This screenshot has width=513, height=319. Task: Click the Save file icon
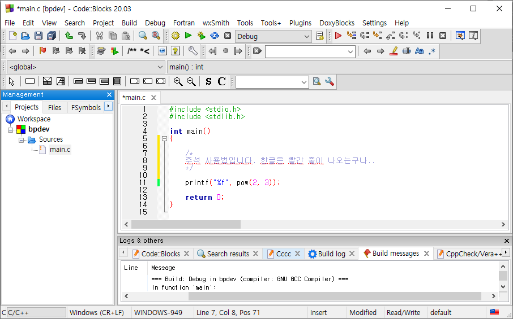[x=39, y=36]
